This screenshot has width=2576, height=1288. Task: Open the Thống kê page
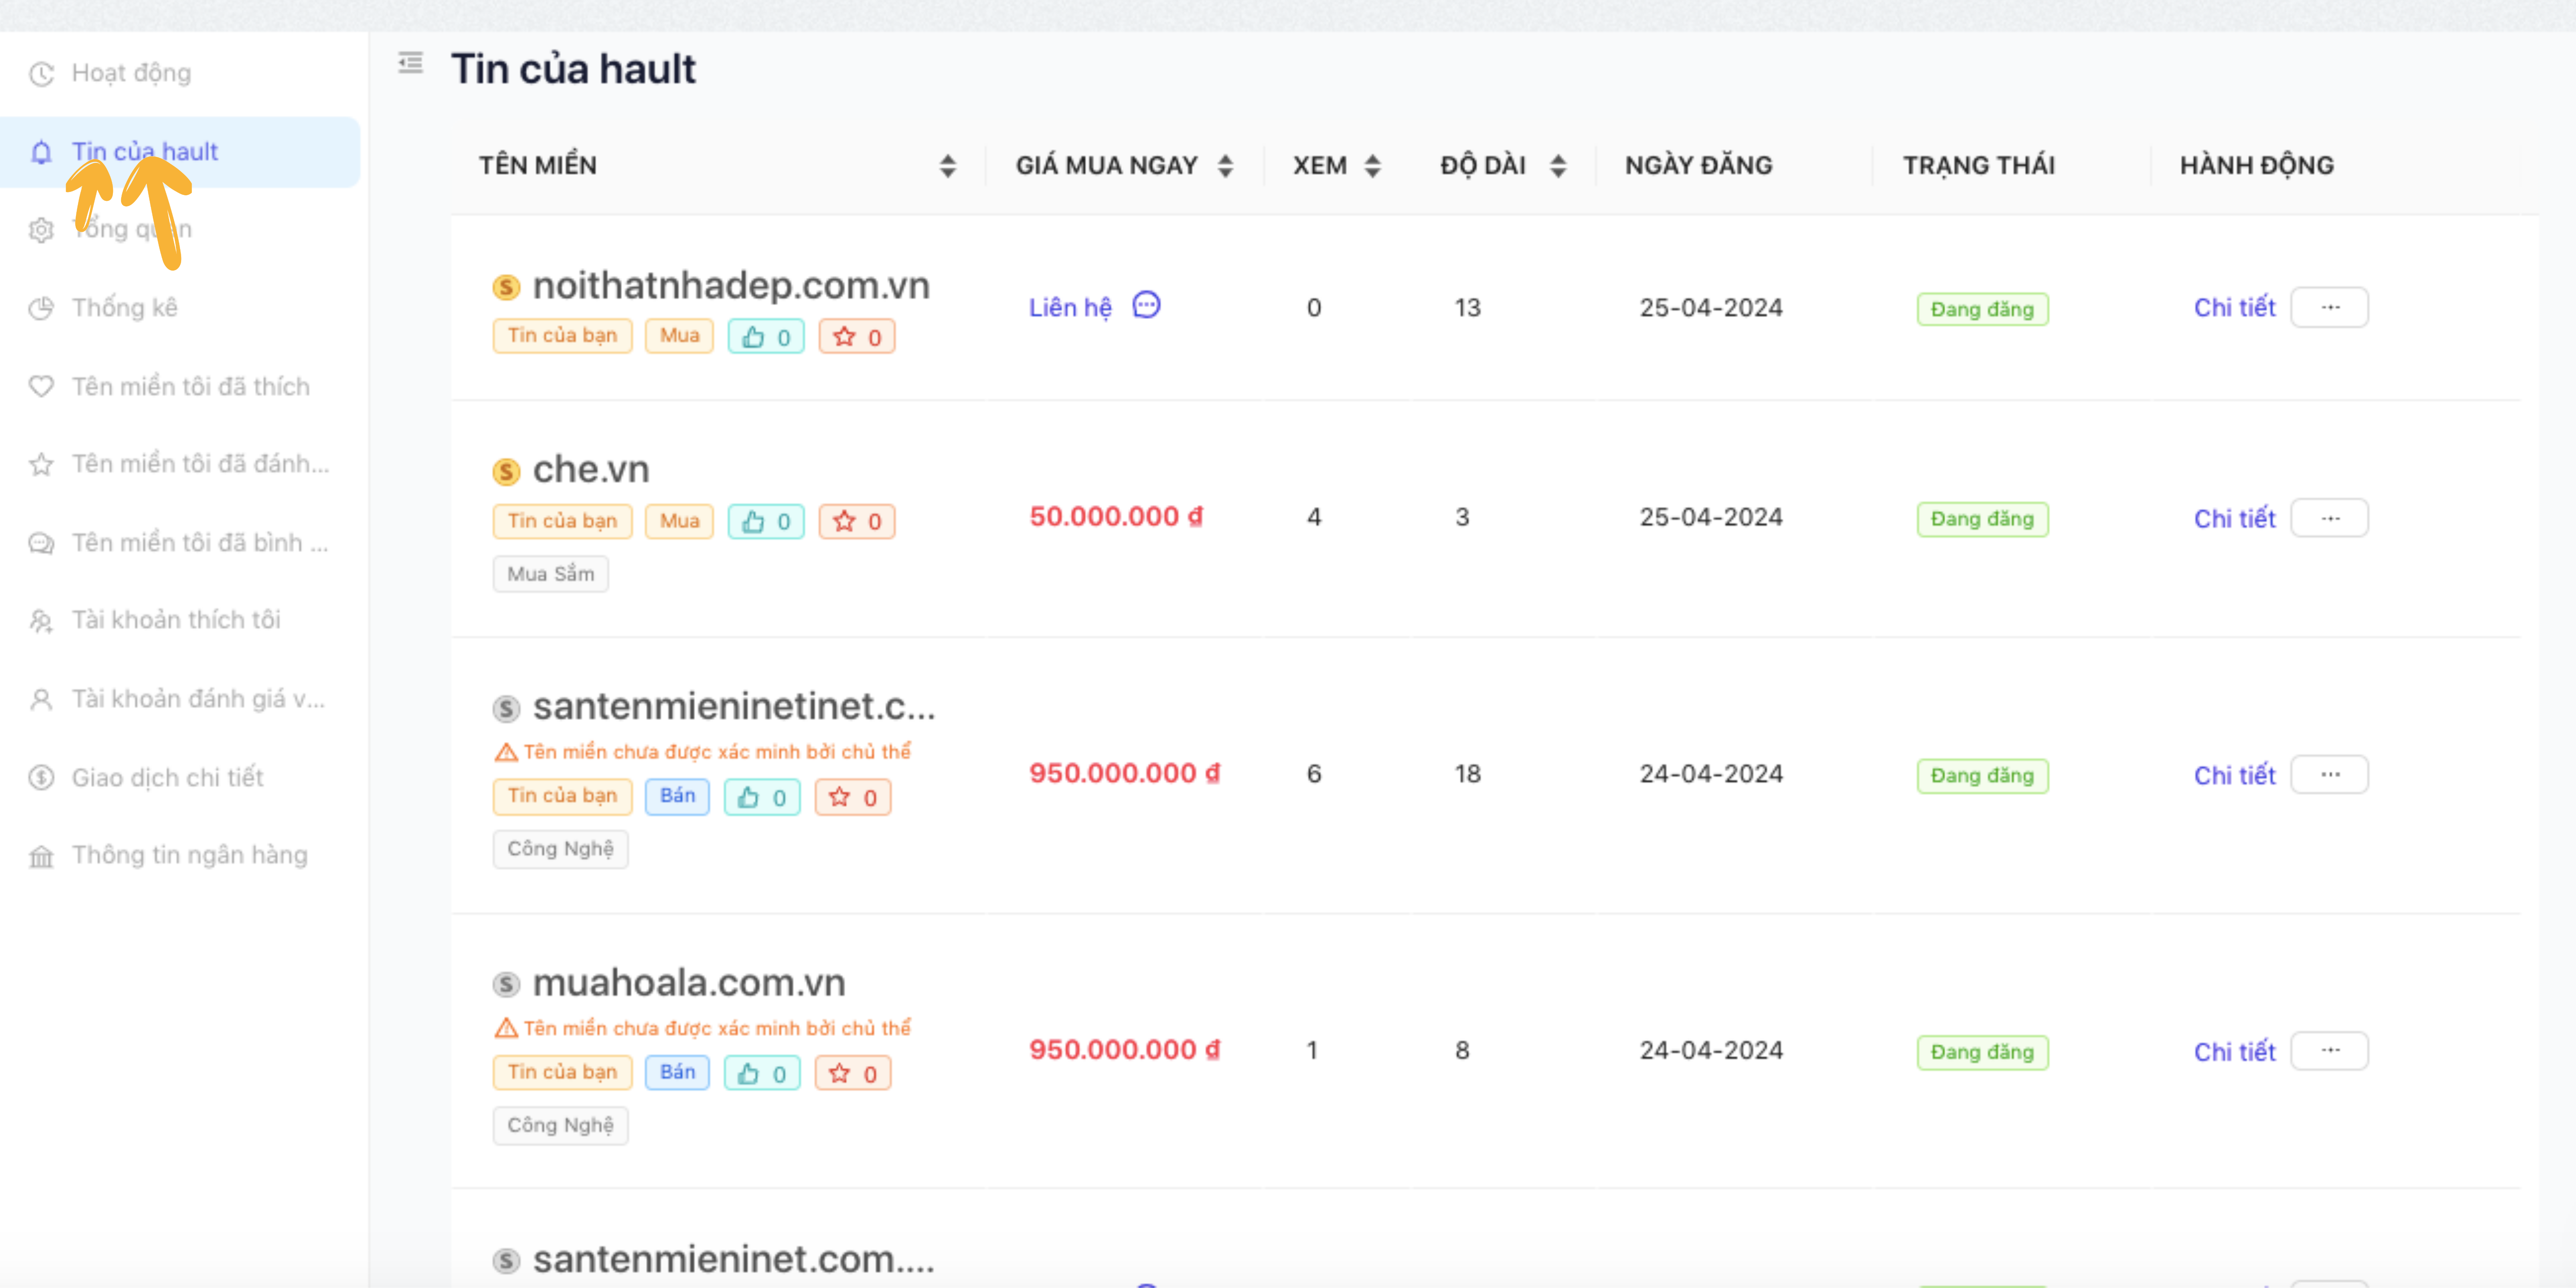pos(125,308)
